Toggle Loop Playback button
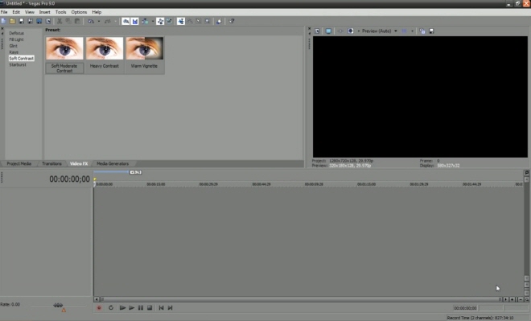The height and width of the screenshot is (321, 531). [x=111, y=308]
